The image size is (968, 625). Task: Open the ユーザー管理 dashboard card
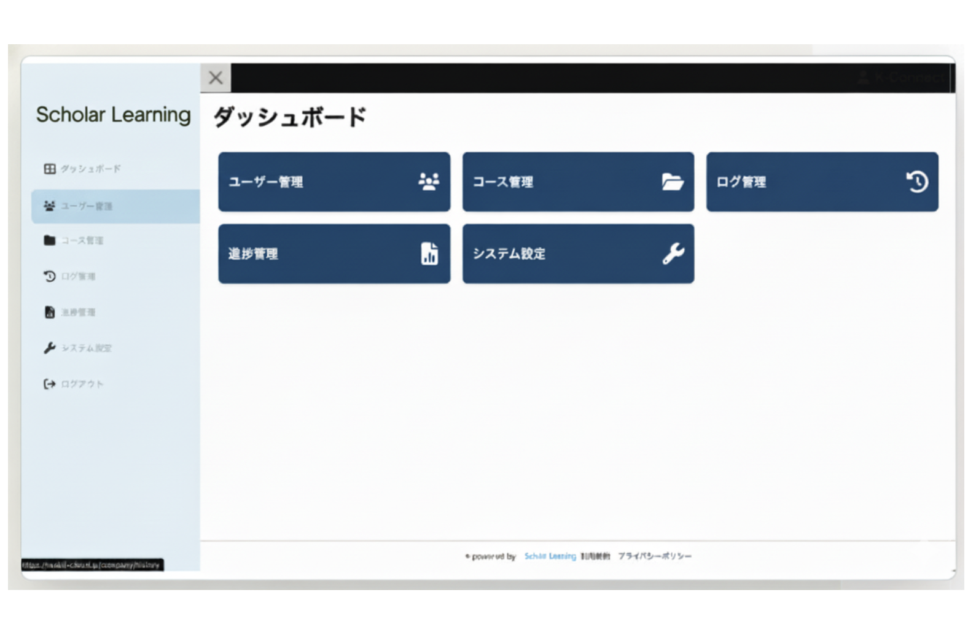tap(334, 182)
